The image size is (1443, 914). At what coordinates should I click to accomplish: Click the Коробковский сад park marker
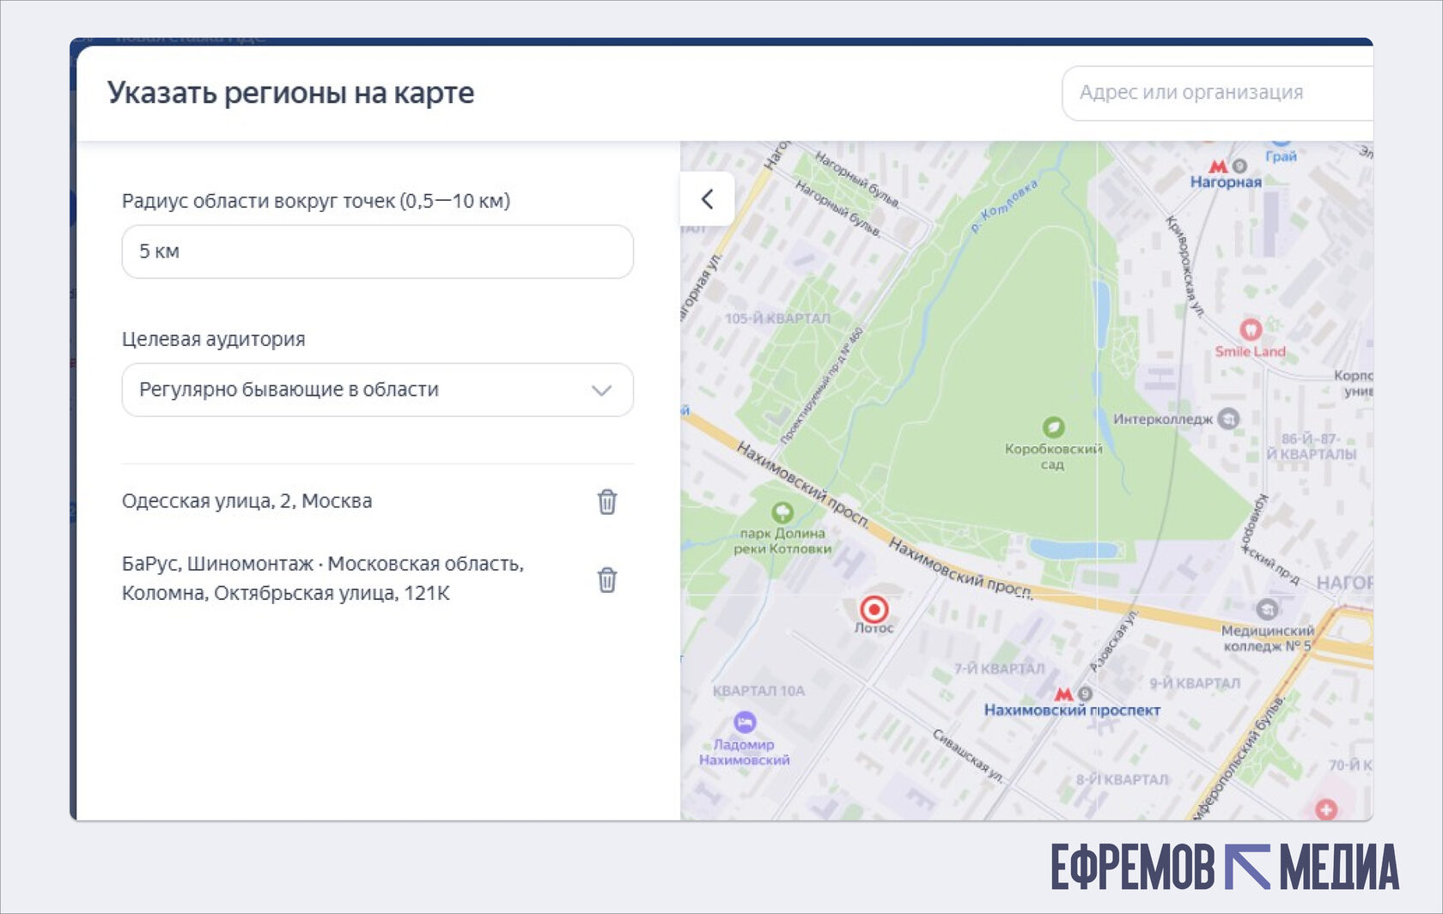[x=1053, y=427]
